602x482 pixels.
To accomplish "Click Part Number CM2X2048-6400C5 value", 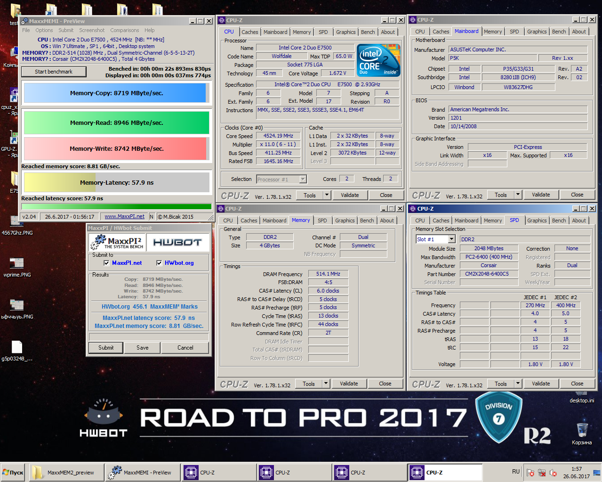I will pos(489,274).
